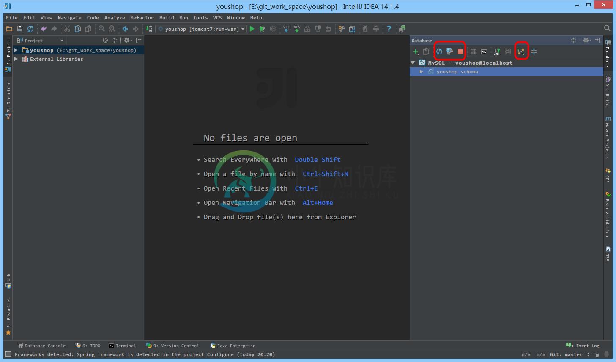The height and width of the screenshot is (362, 616).
Task: Click the VCS Commit Changes icon
Action: pos(297,29)
